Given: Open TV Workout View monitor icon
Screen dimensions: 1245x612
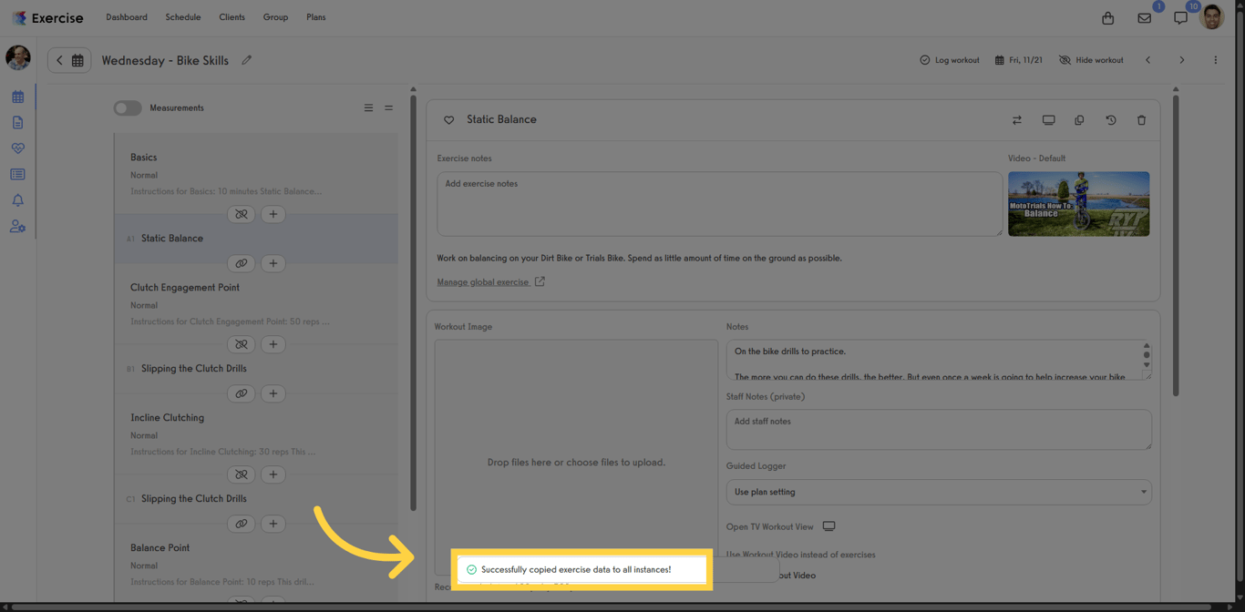Looking at the screenshot, I should (x=828, y=526).
